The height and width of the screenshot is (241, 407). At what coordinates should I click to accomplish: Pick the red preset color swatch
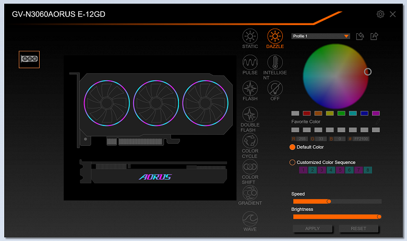tap(306, 113)
